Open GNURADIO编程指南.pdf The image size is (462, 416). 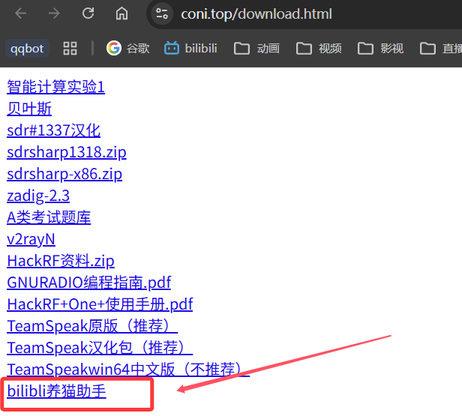click(89, 283)
